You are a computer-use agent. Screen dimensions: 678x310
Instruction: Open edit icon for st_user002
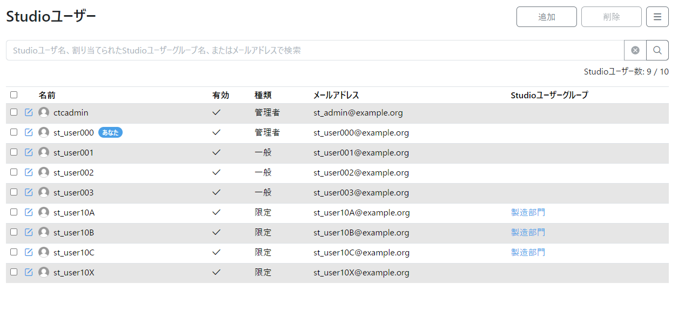(29, 172)
